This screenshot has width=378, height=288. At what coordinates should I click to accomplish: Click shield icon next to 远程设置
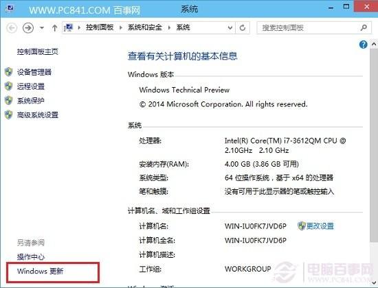(9, 86)
